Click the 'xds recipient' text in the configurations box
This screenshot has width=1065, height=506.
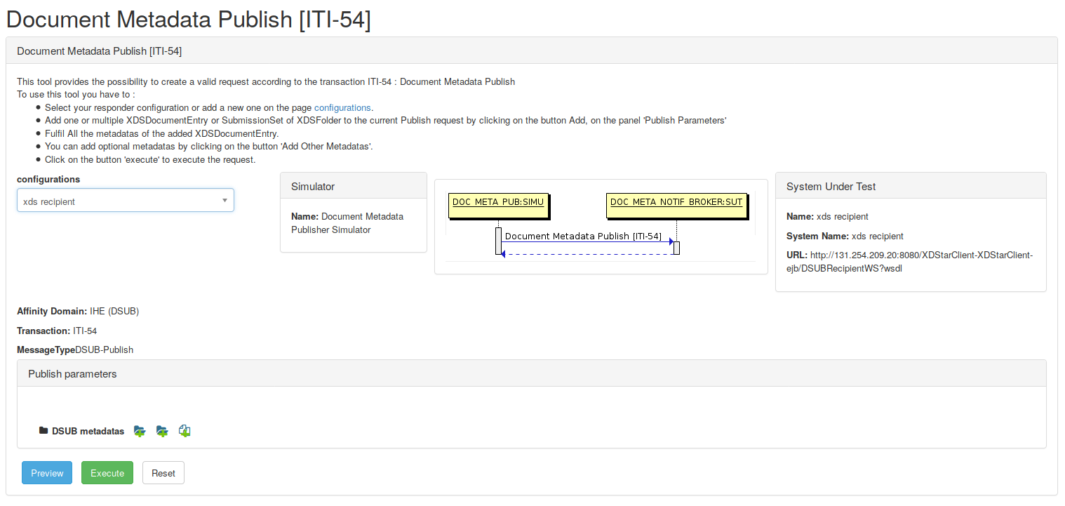49,201
